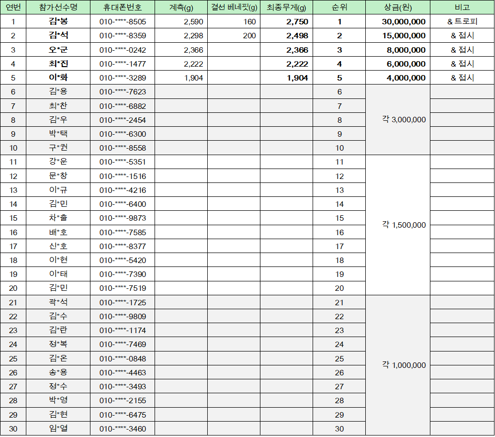Click the 참가선수명 column header

point(58,7)
